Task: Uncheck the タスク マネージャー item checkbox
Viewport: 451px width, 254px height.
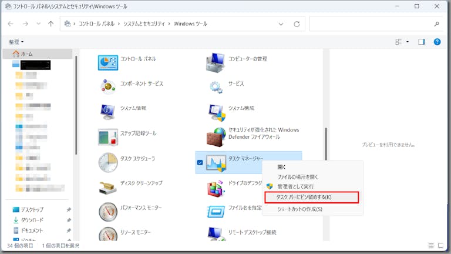Action: point(200,163)
